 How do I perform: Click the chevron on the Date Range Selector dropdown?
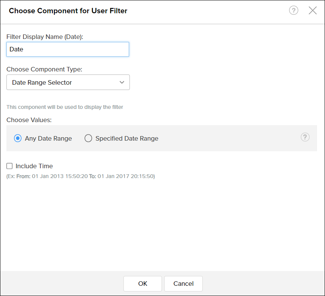pyautogui.click(x=122, y=82)
